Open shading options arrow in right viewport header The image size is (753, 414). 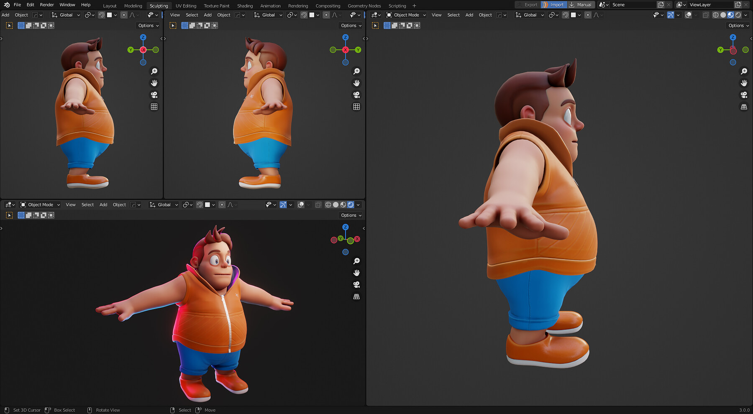point(745,15)
